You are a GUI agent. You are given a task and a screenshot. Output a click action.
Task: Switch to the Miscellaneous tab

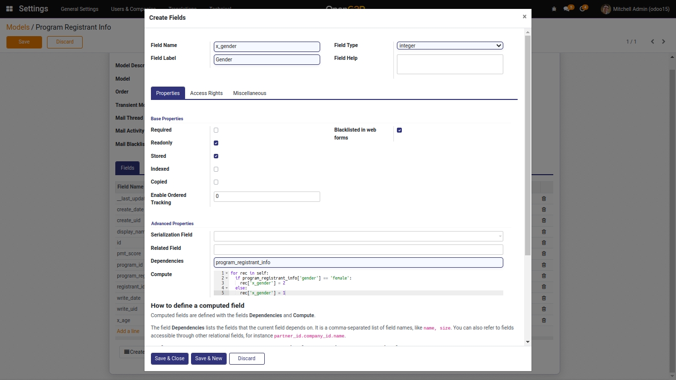pos(249,93)
